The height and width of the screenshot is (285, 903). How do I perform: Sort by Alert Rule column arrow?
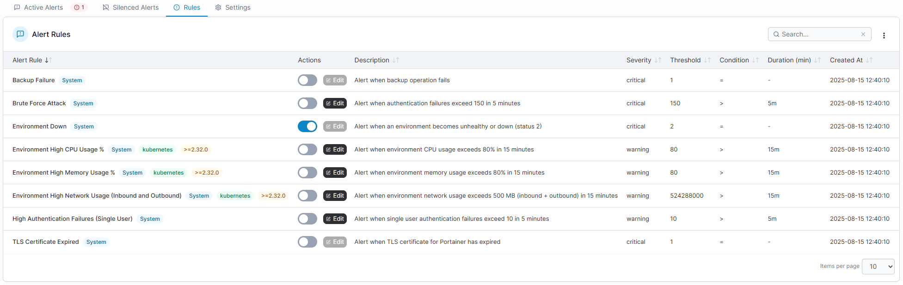tap(48, 60)
